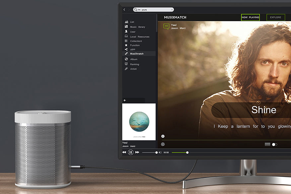Clear the search field with X
The width and height of the screenshot is (291, 194).
click(x=172, y=10)
